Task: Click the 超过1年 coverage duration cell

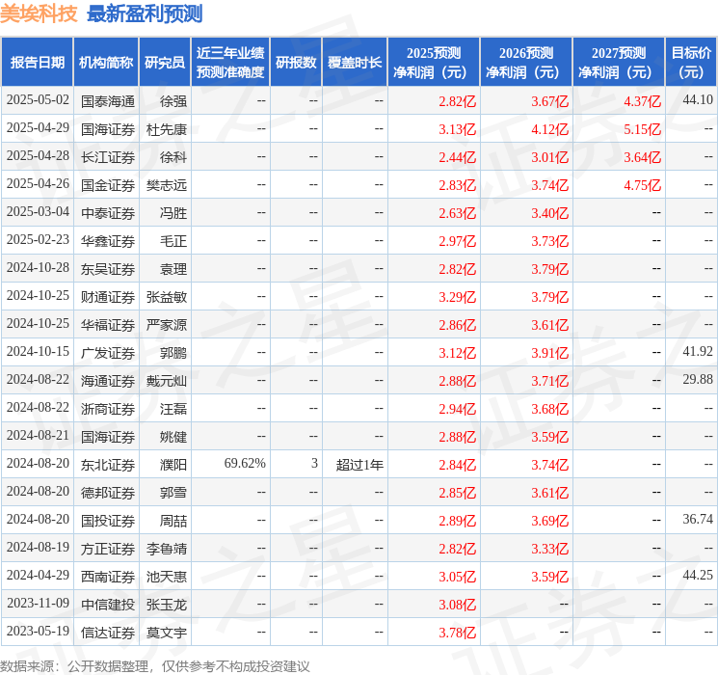Action: point(359,465)
